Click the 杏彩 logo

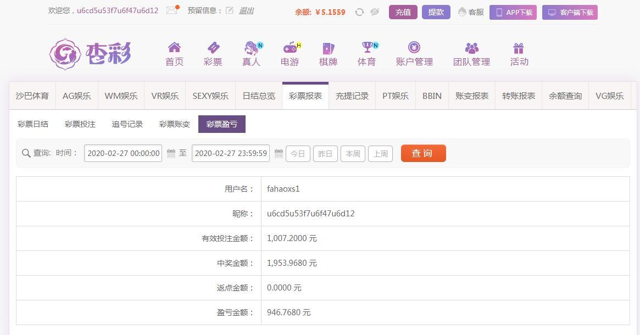tap(90, 54)
